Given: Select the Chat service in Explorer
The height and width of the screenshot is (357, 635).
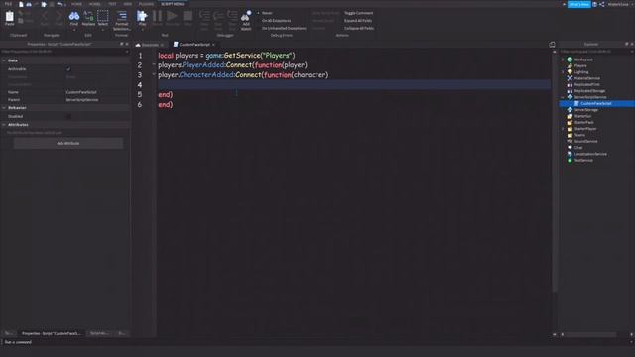Looking at the screenshot, I should click(577, 148).
